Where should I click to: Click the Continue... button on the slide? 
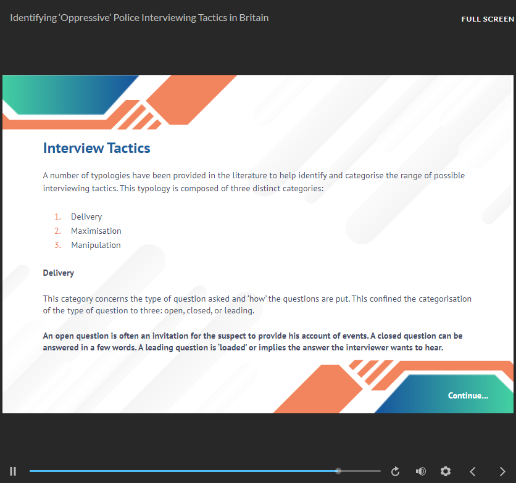468,395
